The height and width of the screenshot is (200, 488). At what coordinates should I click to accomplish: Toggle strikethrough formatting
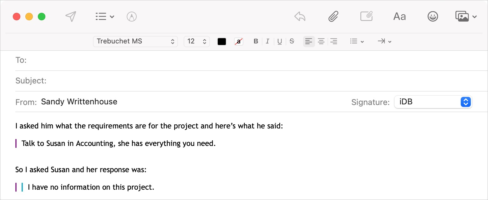(292, 41)
